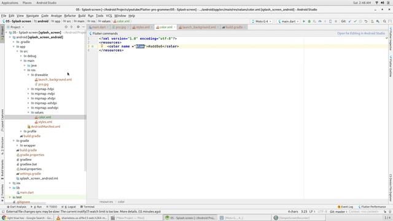Viewport: 393px width, 221px height.
Task: Open the Project view selector dropdown
Action: [15, 27]
